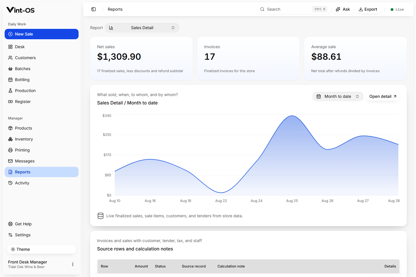The width and height of the screenshot is (416, 277).
Task: Open the user menu three-dot icon
Action: pyautogui.click(x=73, y=264)
